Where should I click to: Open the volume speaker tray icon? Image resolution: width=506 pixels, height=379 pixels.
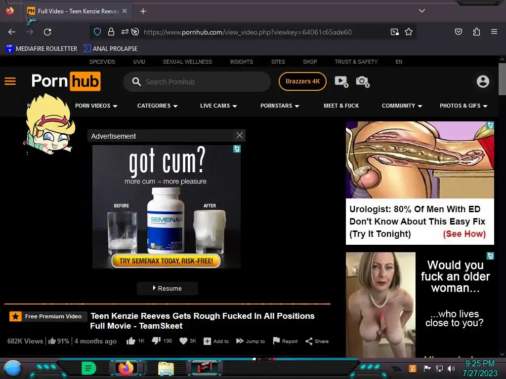tap(451, 368)
